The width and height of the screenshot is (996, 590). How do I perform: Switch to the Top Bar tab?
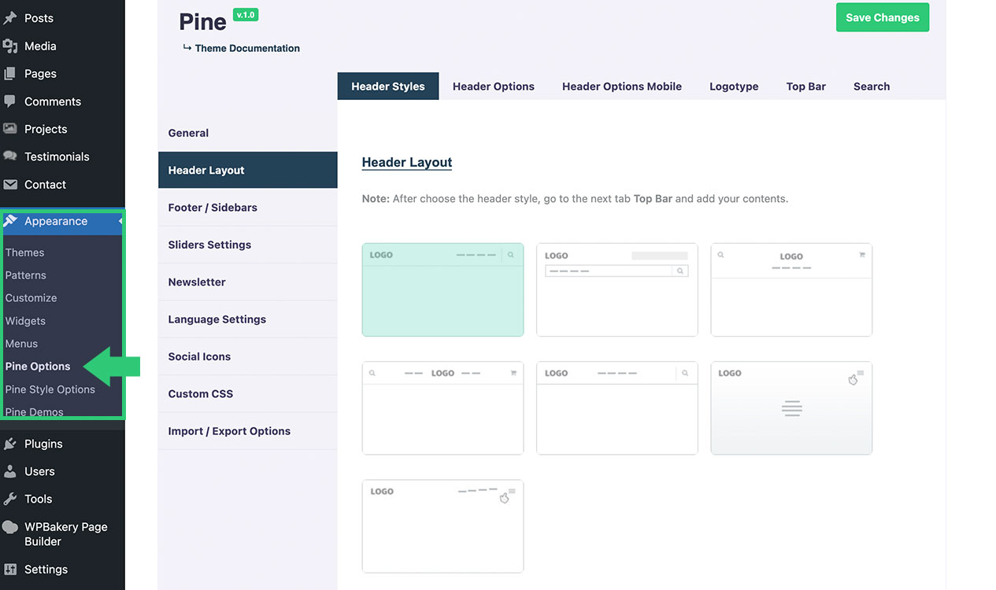(x=805, y=87)
